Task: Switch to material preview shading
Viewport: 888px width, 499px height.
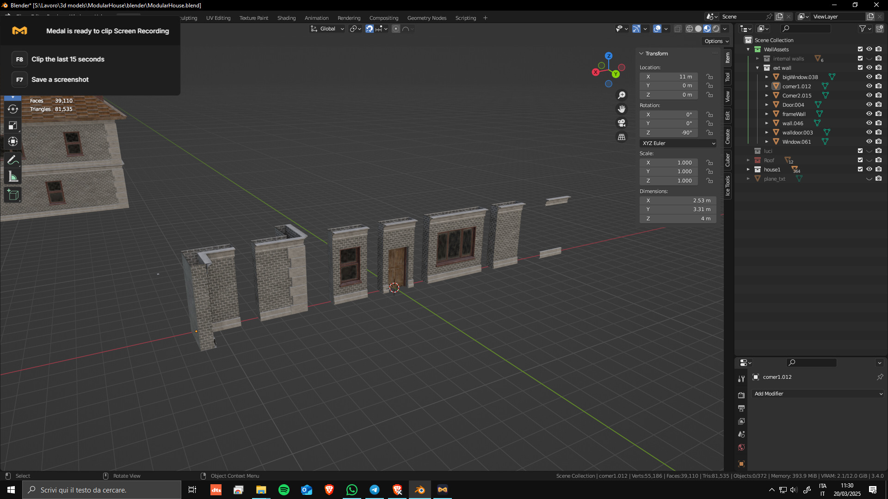Action: [707, 29]
